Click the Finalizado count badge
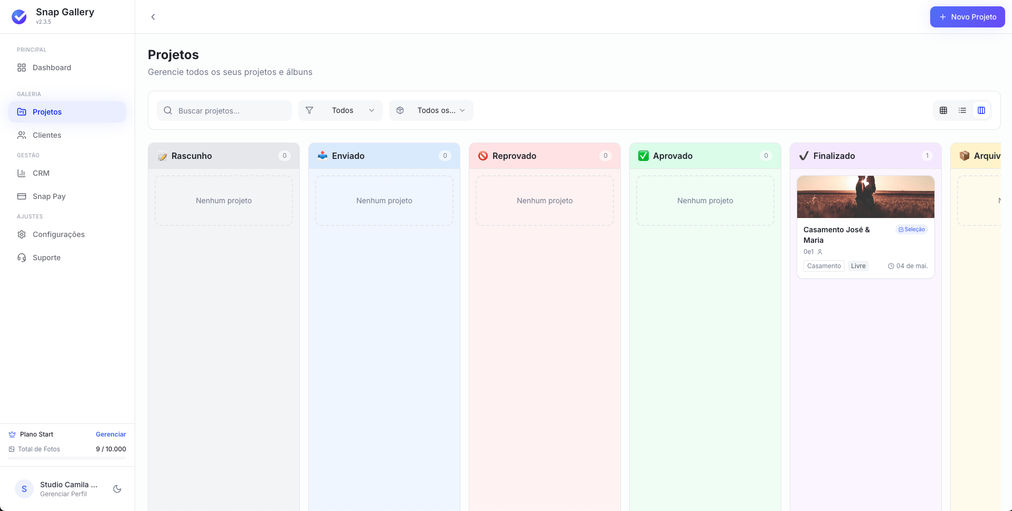The height and width of the screenshot is (511, 1012). pyautogui.click(x=927, y=156)
